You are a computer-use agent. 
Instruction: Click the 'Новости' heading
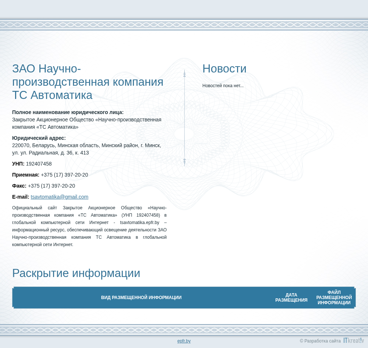[x=224, y=69]
